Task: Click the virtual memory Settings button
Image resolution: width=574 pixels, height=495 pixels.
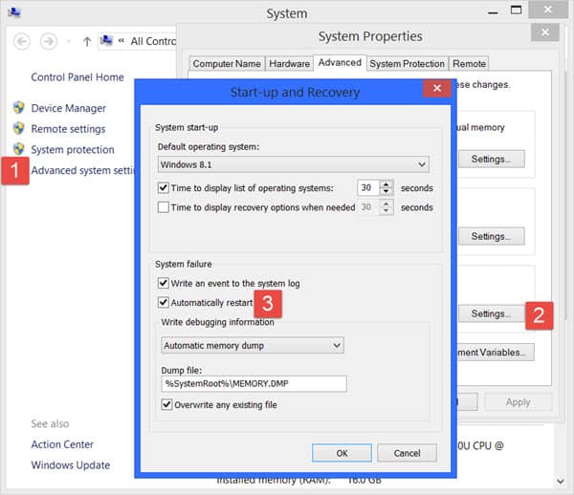Action: click(491, 159)
